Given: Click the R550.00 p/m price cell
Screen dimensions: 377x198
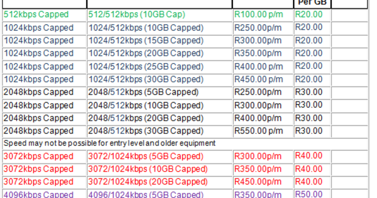Looking at the screenshot, I should tap(259, 131).
